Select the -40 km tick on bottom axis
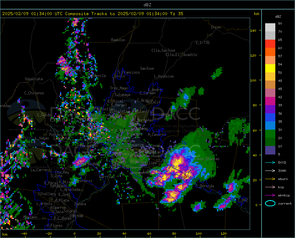Screen dimensions: 295x238 pos(24,233)
